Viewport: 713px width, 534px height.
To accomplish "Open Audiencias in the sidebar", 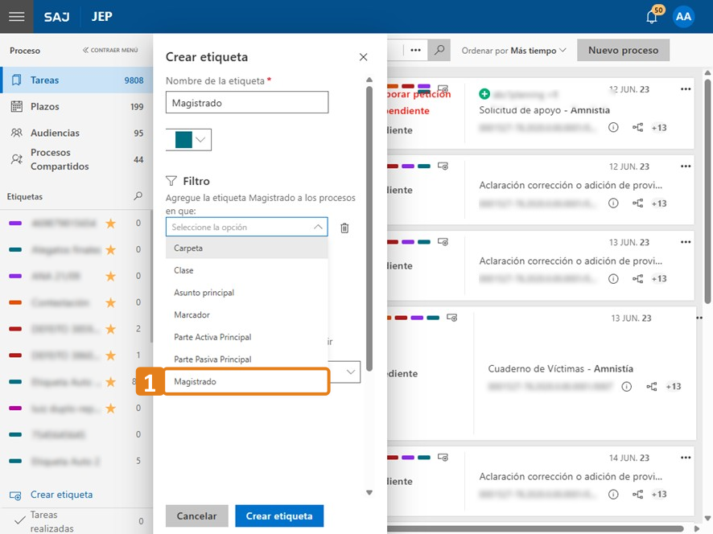I will pyautogui.click(x=55, y=133).
